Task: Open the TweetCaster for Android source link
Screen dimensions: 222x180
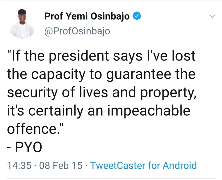Action: tap(144, 165)
